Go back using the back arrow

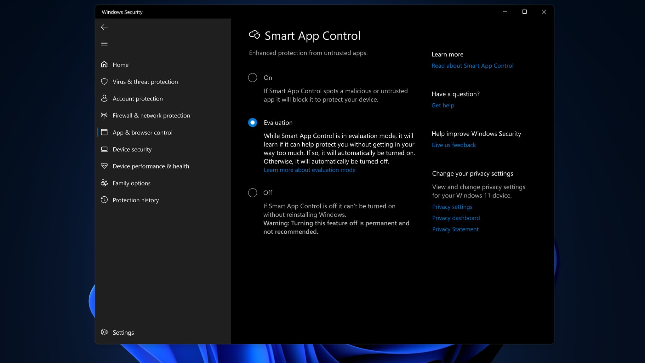point(104,27)
